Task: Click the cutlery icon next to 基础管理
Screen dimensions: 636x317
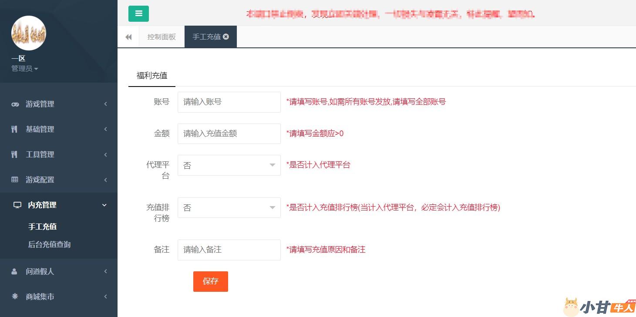Action: pyautogui.click(x=14, y=129)
